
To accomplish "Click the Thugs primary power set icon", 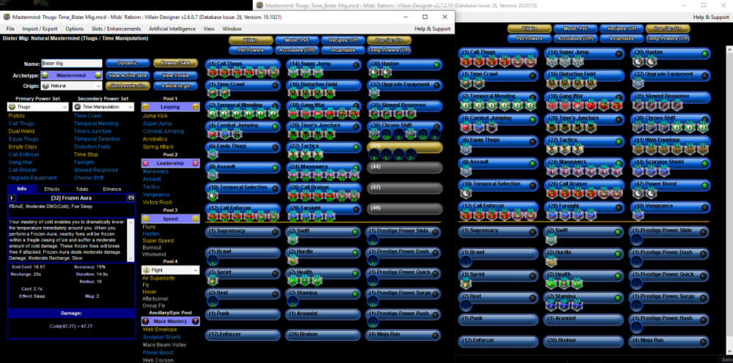I will point(12,108).
